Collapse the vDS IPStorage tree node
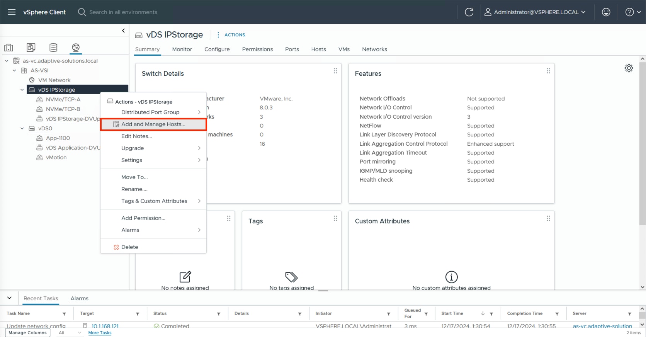 [22, 90]
